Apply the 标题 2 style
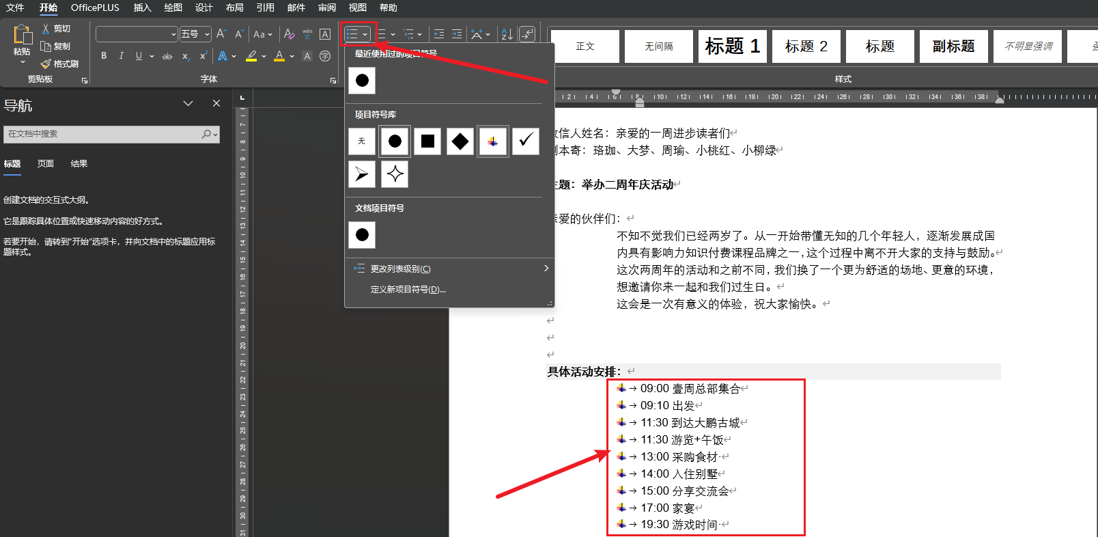Viewport: 1098px width, 537px height. 806,46
